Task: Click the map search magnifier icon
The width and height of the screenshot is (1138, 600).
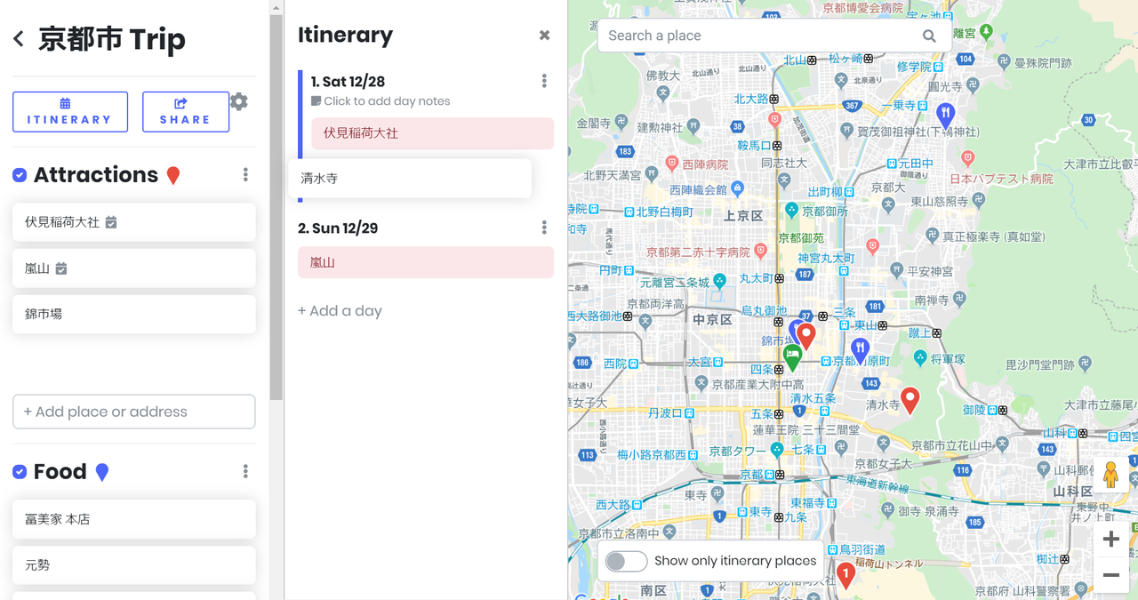Action: pos(929,36)
